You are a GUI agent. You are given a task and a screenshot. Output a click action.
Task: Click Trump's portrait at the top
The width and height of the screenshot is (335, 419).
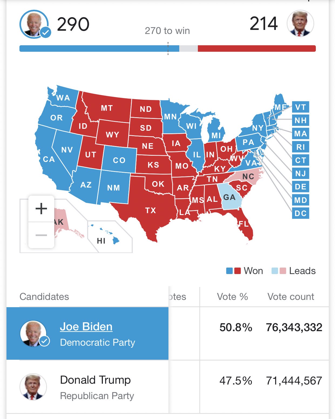(300, 24)
